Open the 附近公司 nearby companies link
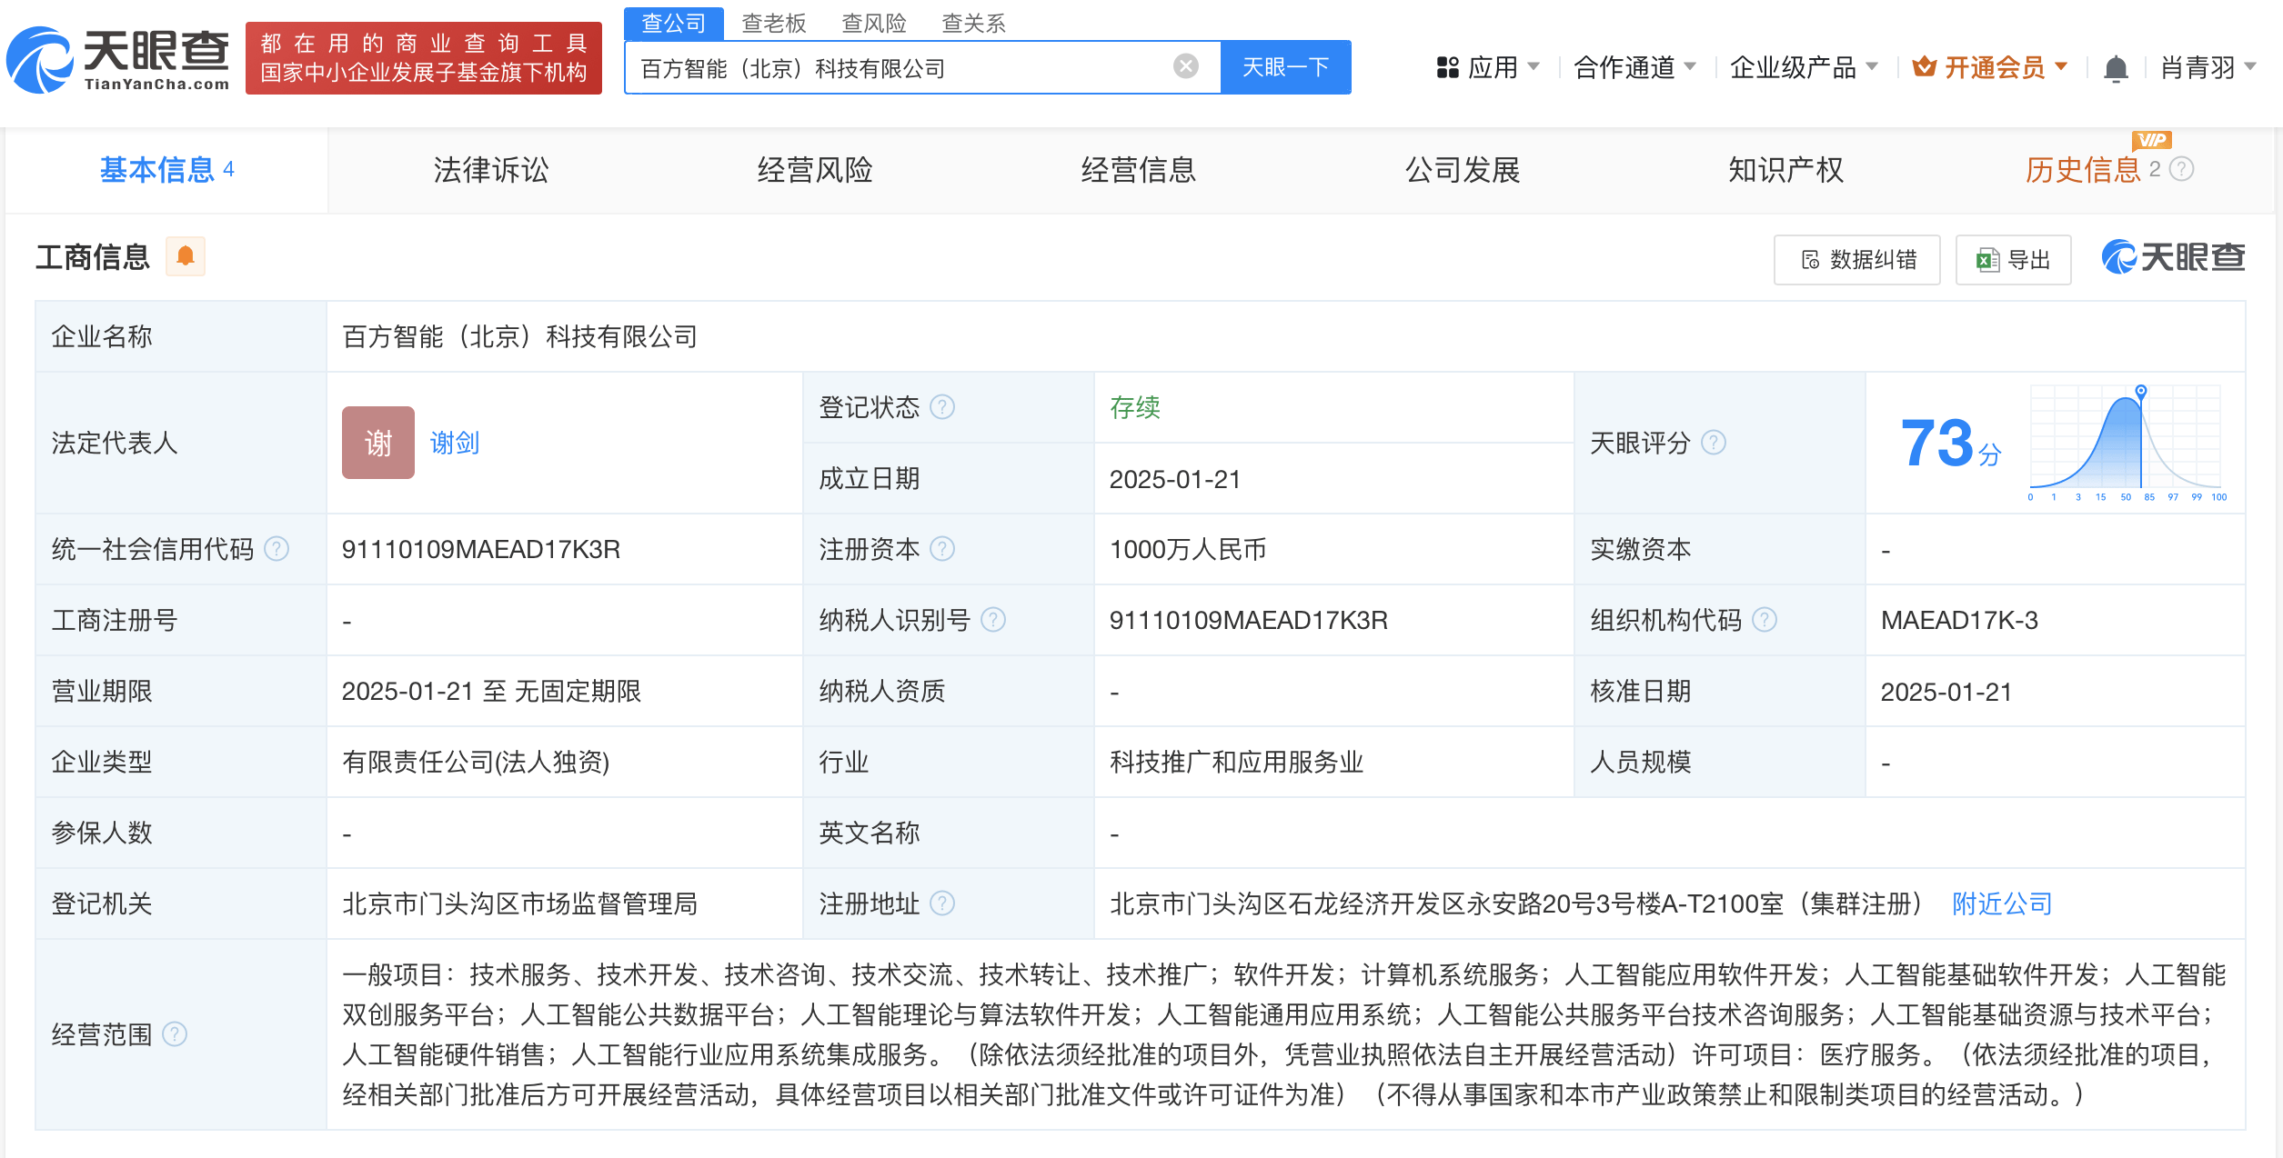 coord(2000,903)
